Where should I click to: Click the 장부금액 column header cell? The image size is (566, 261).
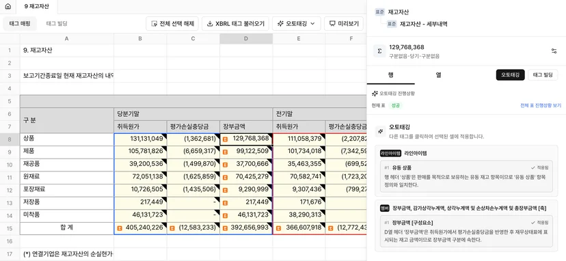tap(246, 126)
